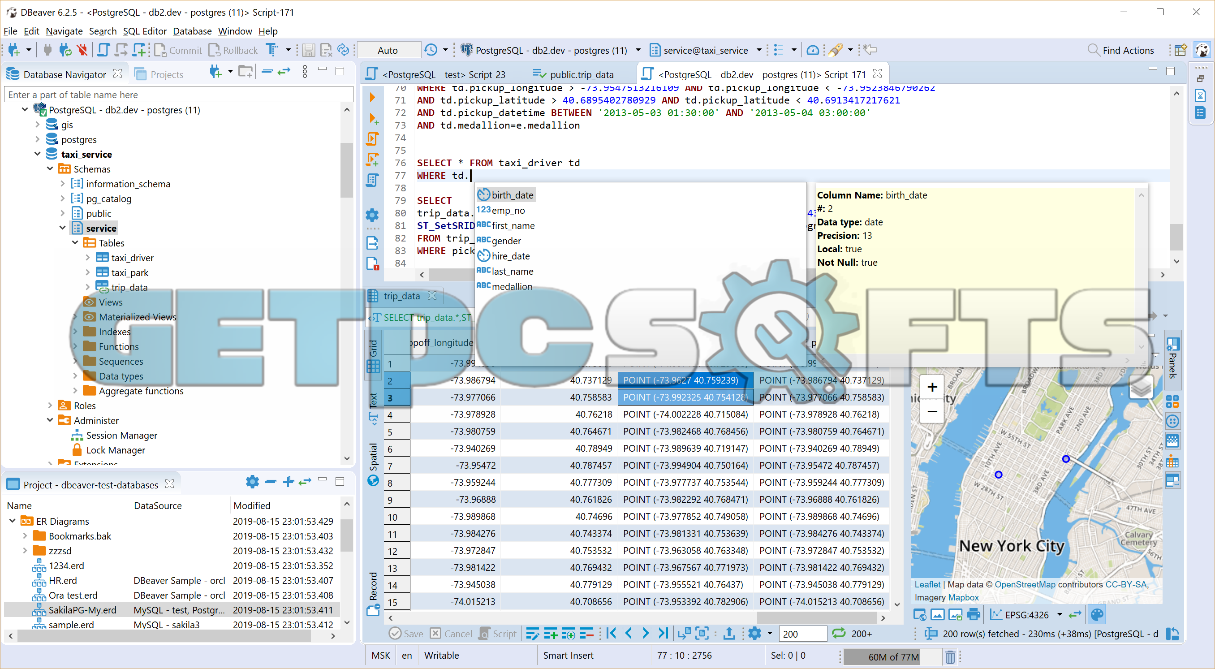Viewport: 1215px width, 669px height.
Task: Click the link-with-editor arrows in navigator
Action: (284, 71)
